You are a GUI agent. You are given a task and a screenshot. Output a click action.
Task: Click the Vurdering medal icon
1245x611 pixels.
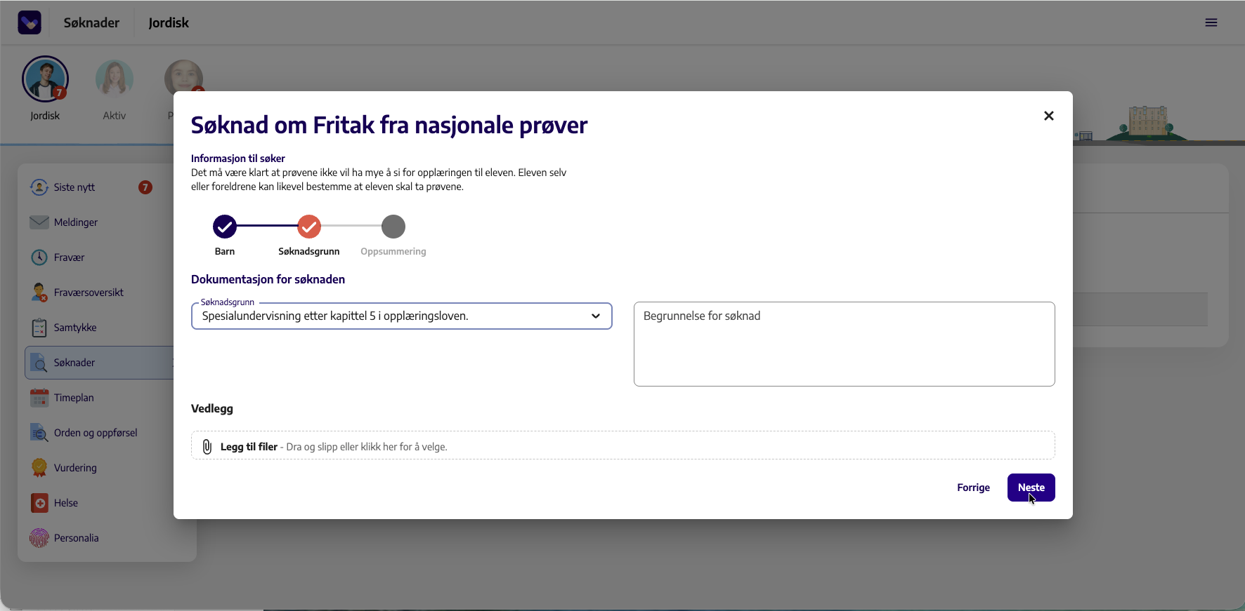[x=39, y=468]
